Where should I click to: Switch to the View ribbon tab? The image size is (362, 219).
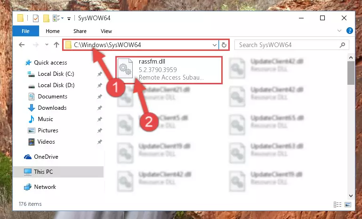tap(106, 31)
